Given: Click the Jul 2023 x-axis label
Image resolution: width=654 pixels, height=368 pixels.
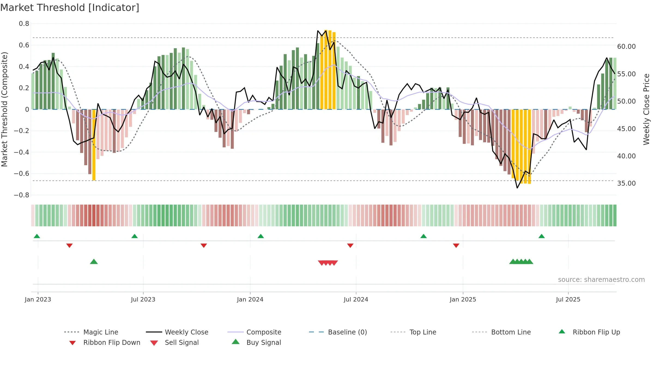Looking at the screenshot, I should (x=143, y=299).
